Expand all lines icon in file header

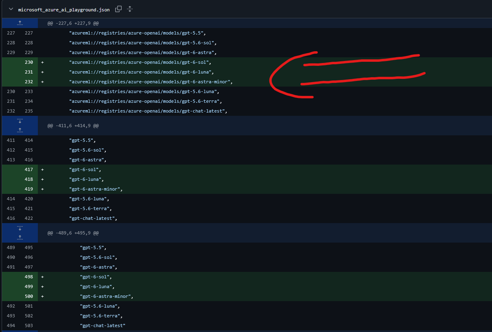[130, 9]
